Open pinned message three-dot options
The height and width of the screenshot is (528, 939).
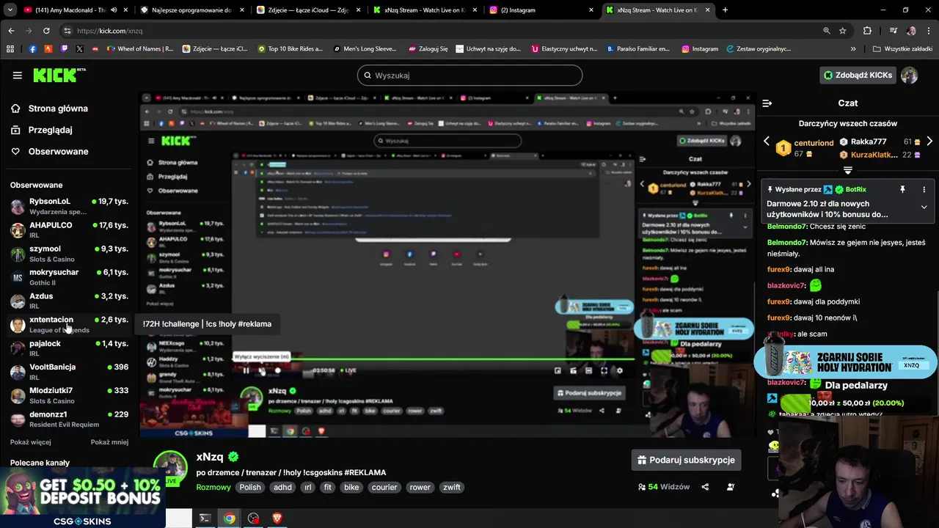tap(924, 189)
